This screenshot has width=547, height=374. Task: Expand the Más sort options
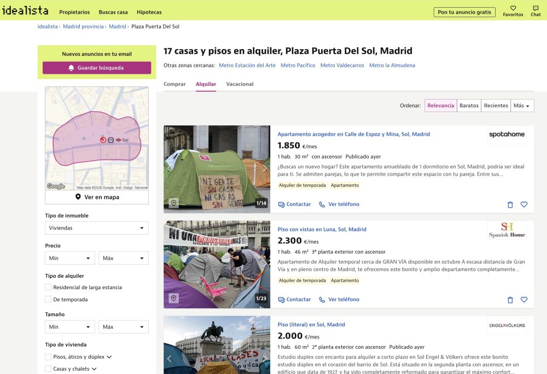tap(522, 106)
